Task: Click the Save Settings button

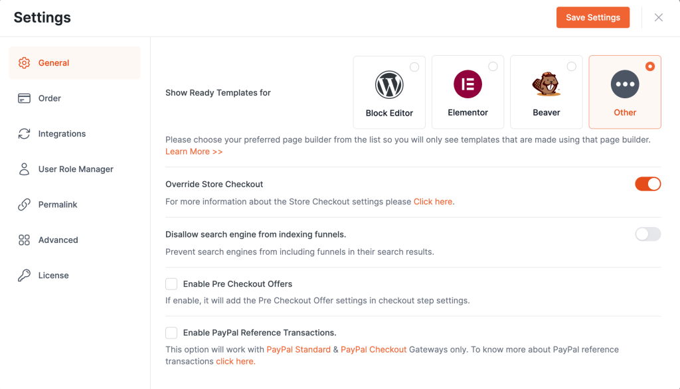Action: click(x=592, y=17)
